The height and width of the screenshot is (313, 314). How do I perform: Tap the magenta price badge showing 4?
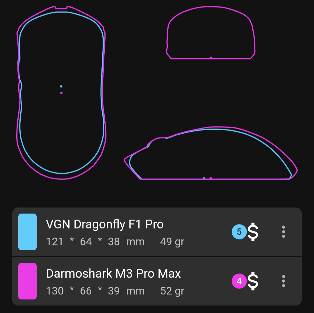(239, 281)
